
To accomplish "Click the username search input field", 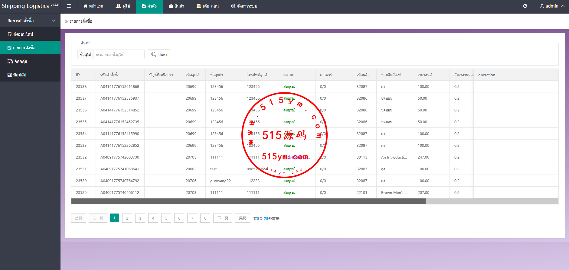I will pos(119,54).
